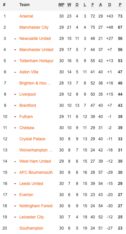126x234 pixels.
Task: Click the green up arrow beside West Ham United
Action: 15,162
